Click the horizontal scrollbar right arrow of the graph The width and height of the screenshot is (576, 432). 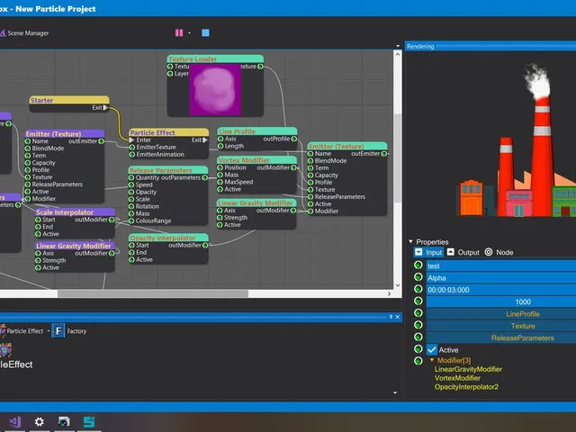pyautogui.click(x=390, y=293)
